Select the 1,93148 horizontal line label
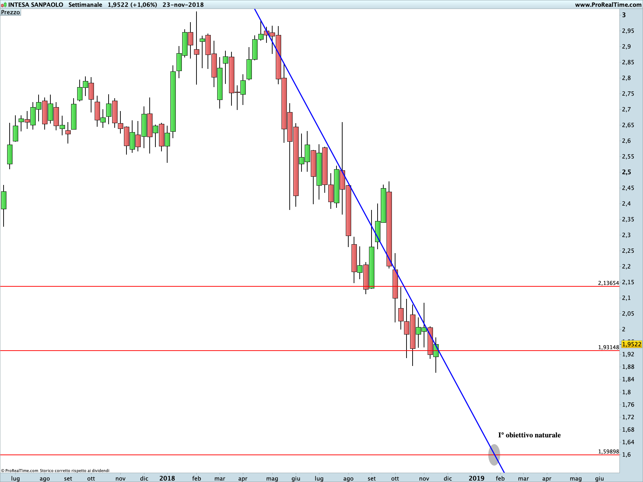Image resolution: width=643 pixels, height=482 pixels. (x=608, y=347)
